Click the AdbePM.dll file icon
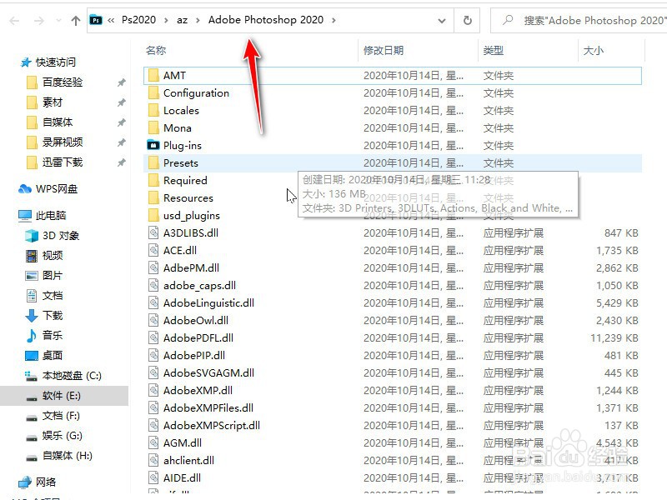Screen dimensions: 667x500 point(153,267)
